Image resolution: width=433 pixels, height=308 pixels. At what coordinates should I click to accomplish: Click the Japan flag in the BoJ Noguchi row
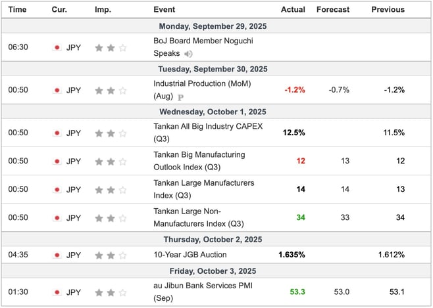point(57,48)
